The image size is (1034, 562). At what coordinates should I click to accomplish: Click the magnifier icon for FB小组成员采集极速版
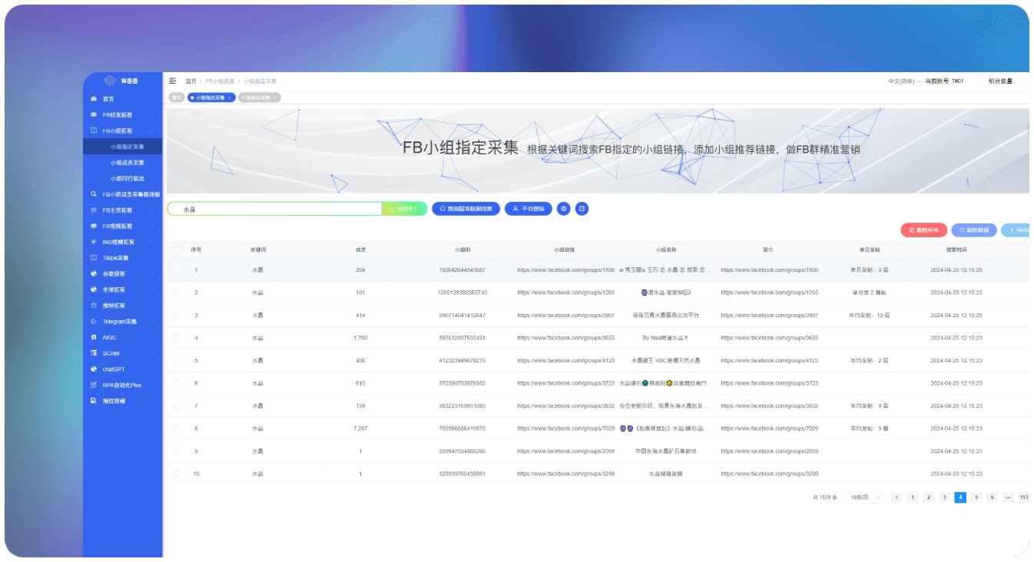click(94, 194)
